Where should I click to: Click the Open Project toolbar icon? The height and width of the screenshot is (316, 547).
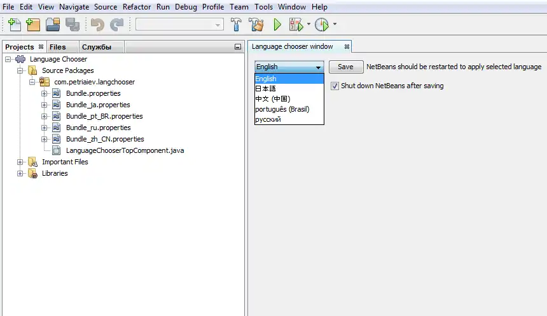coord(53,25)
